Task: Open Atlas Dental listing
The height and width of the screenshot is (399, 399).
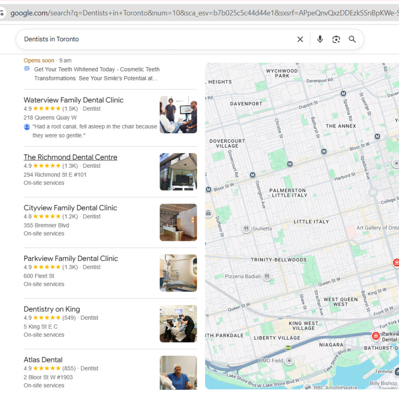Action: [x=43, y=360]
